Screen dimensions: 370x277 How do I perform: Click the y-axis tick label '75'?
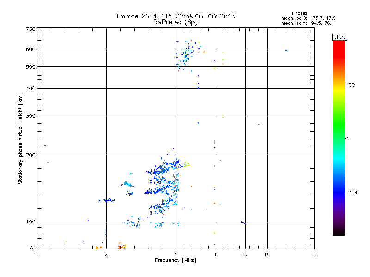pos(32,247)
